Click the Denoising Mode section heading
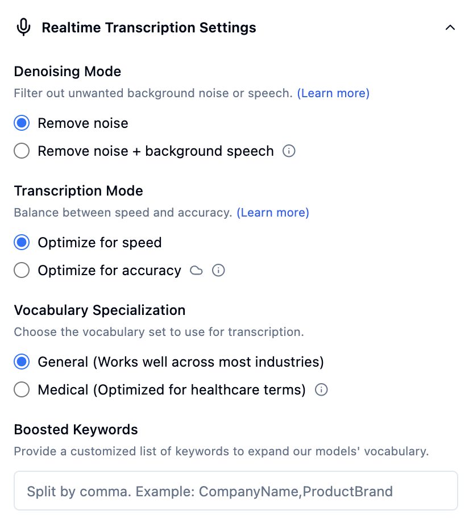This screenshot has height=523, width=473. point(67,72)
